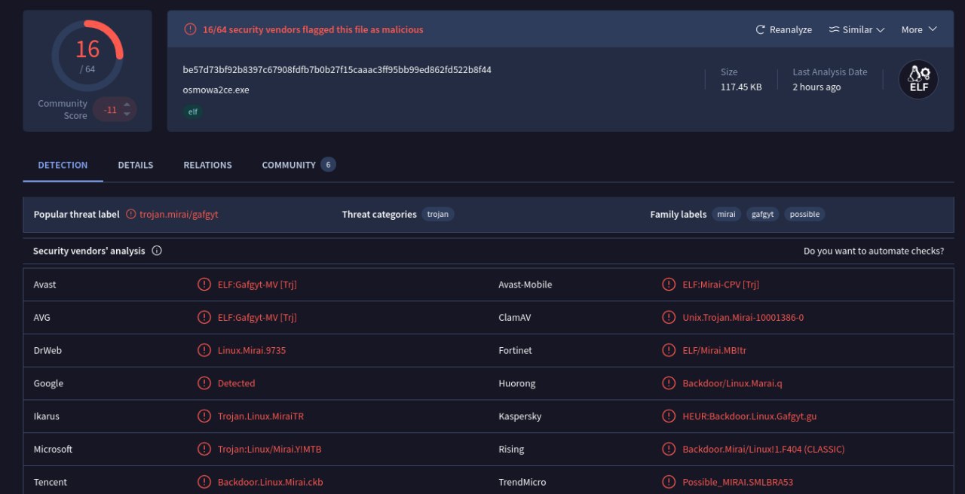Image resolution: width=965 pixels, height=494 pixels.
Task: Click Ikarus result Trojan.Linux.MiraiTR
Action: tap(261, 416)
